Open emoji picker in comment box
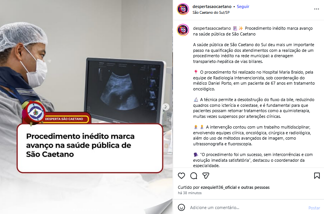Viewport: 324px width, 214px height. 182,208
